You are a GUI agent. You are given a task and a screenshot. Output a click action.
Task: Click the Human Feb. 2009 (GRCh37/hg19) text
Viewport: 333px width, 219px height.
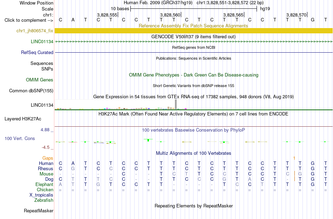tap(158, 3)
